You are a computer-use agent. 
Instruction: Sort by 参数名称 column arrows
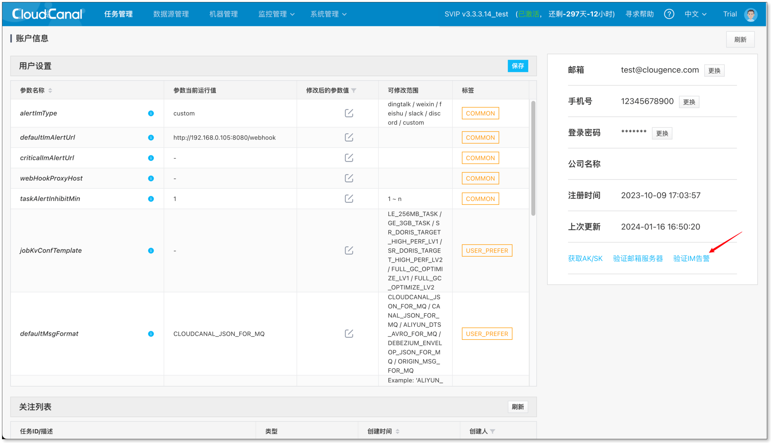tap(50, 90)
